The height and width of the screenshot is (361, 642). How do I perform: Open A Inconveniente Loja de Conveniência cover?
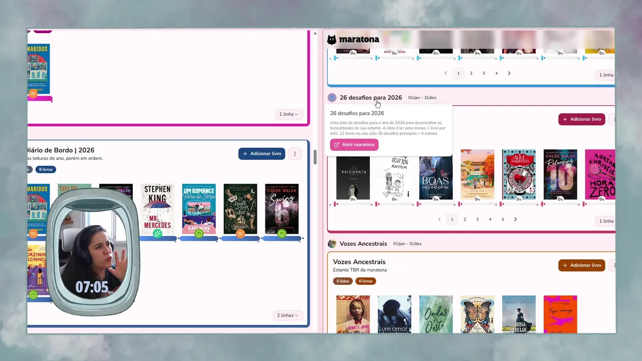click(477, 174)
